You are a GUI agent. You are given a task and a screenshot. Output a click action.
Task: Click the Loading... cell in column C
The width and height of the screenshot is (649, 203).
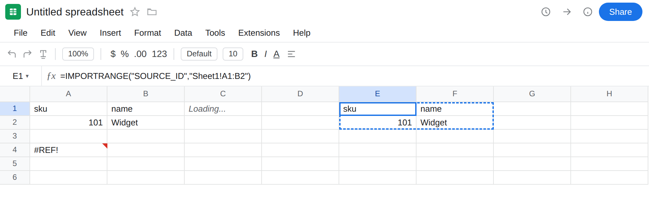223,109
